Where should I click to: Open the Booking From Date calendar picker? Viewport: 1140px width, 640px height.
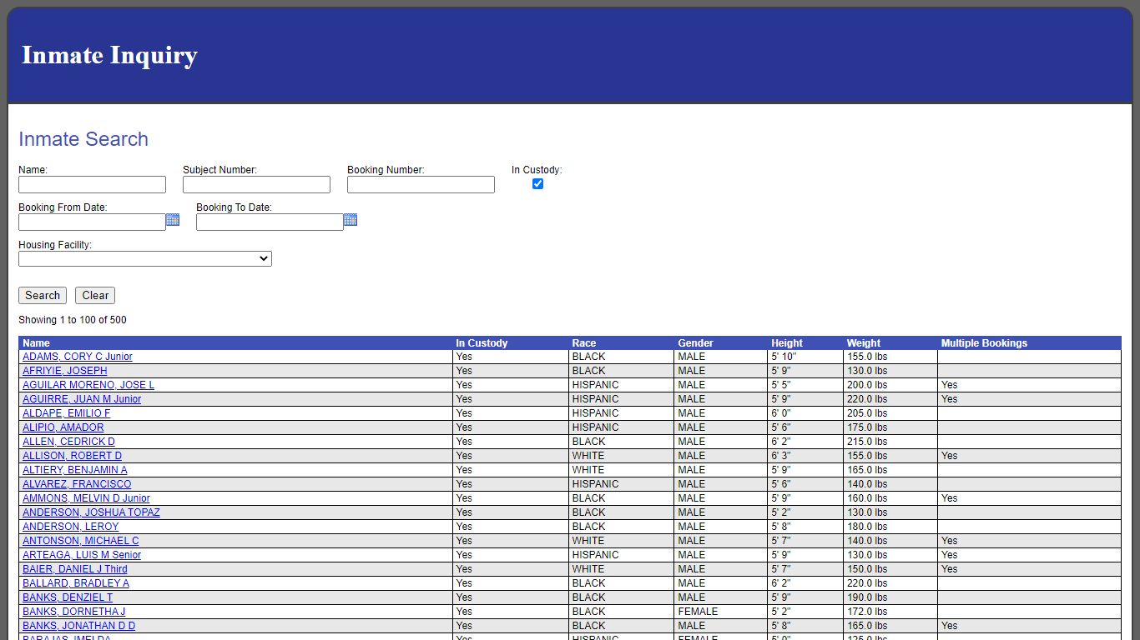tap(173, 220)
